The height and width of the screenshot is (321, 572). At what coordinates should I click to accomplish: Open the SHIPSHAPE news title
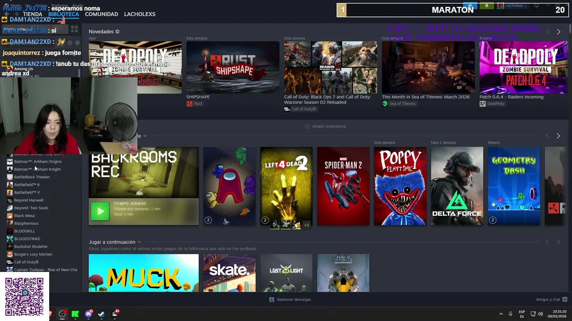click(x=198, y=97)
